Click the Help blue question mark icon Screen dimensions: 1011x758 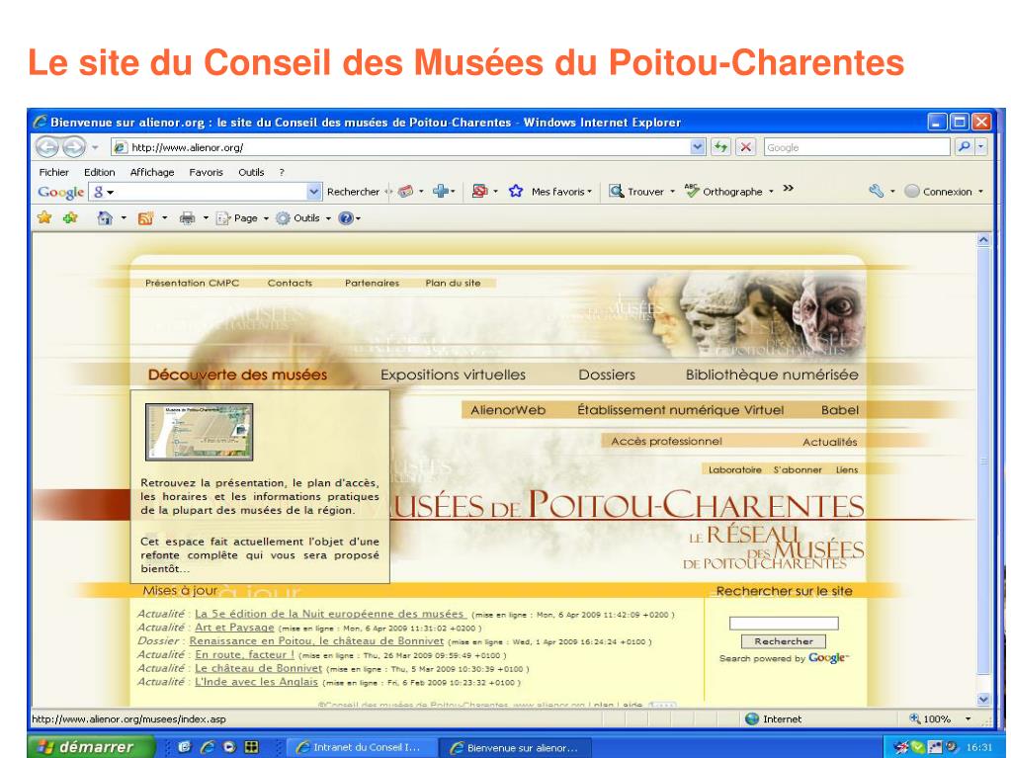tap(346, 218)
